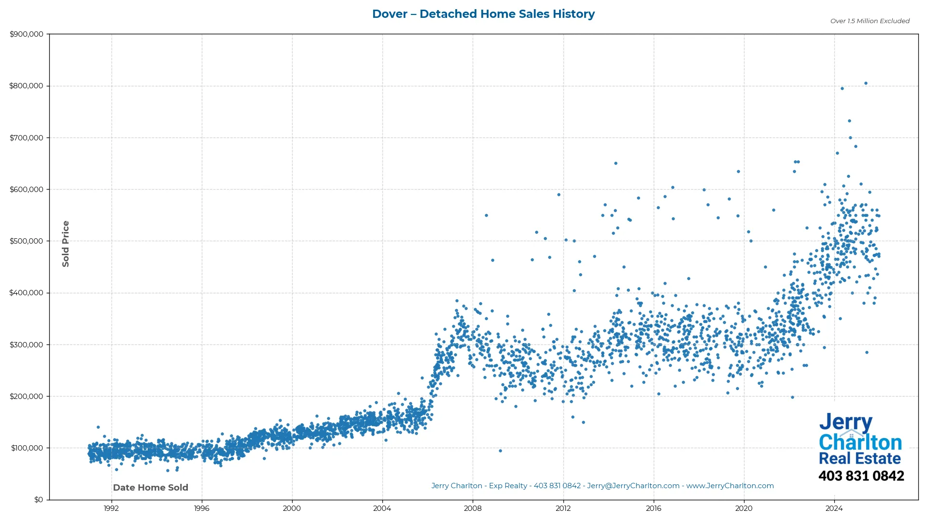927x521 pixels.
Task: Select the 2016 x-axis year label
Action: tap(654, 508)
